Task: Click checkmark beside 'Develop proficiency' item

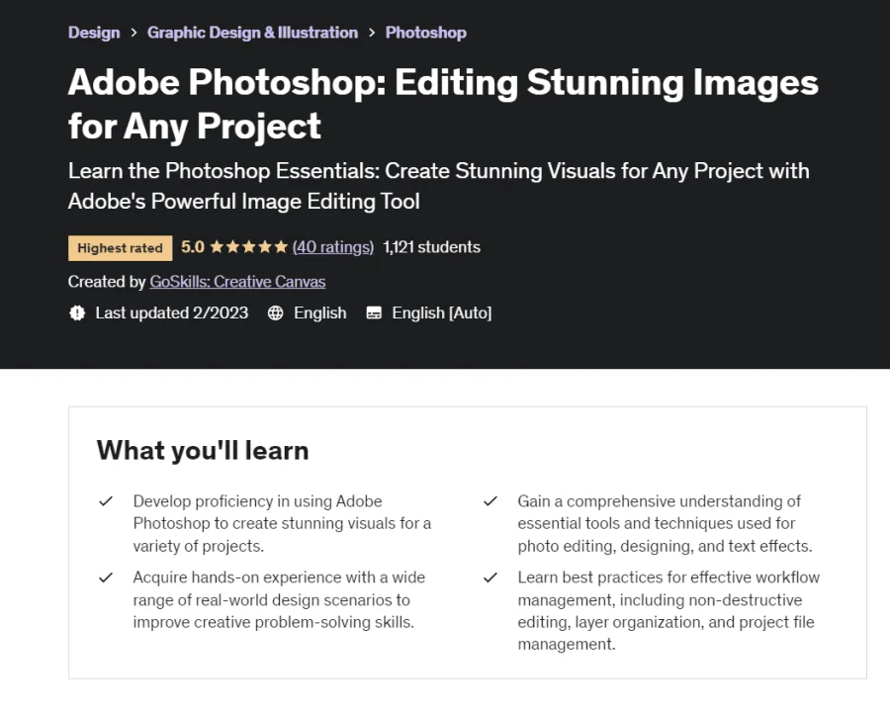Action: click(x=106, y=501)
